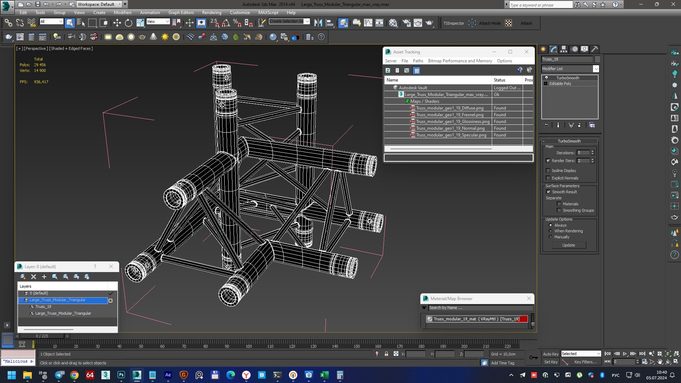
Task: Enable the Render Iters checkbox
Action: [x=548, y=161]
